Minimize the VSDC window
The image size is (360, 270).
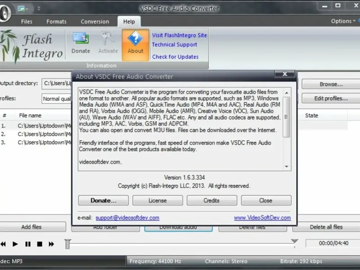pyautogui.click(x=324, y=6)
